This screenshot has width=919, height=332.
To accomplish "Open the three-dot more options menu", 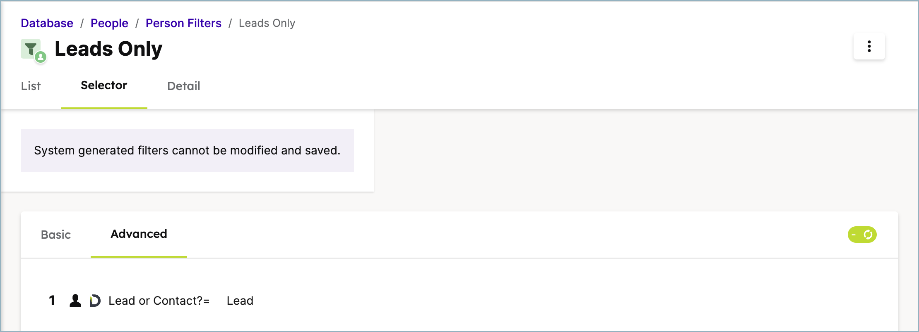I will [869, 46].
